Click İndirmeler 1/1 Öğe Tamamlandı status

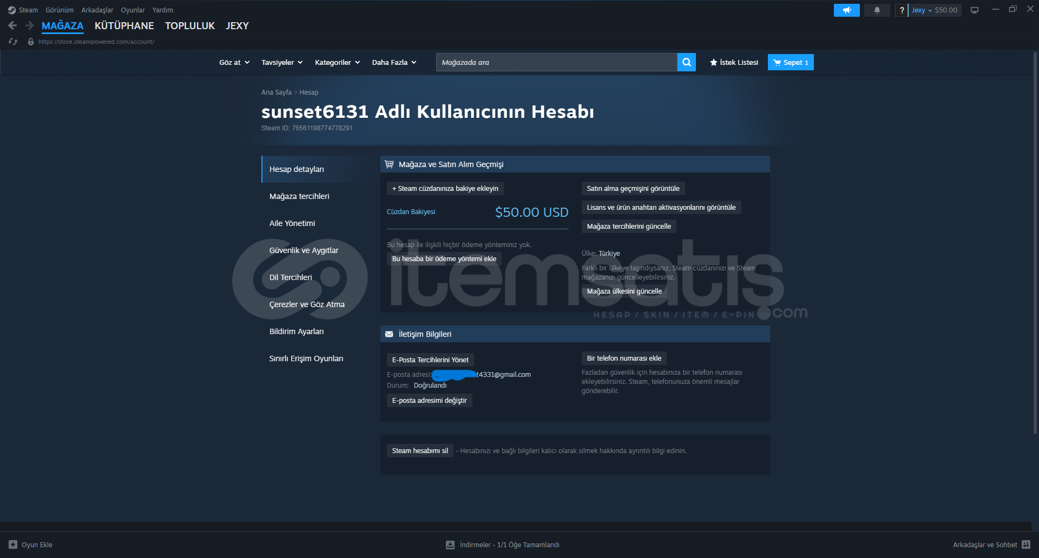[510, 544]
